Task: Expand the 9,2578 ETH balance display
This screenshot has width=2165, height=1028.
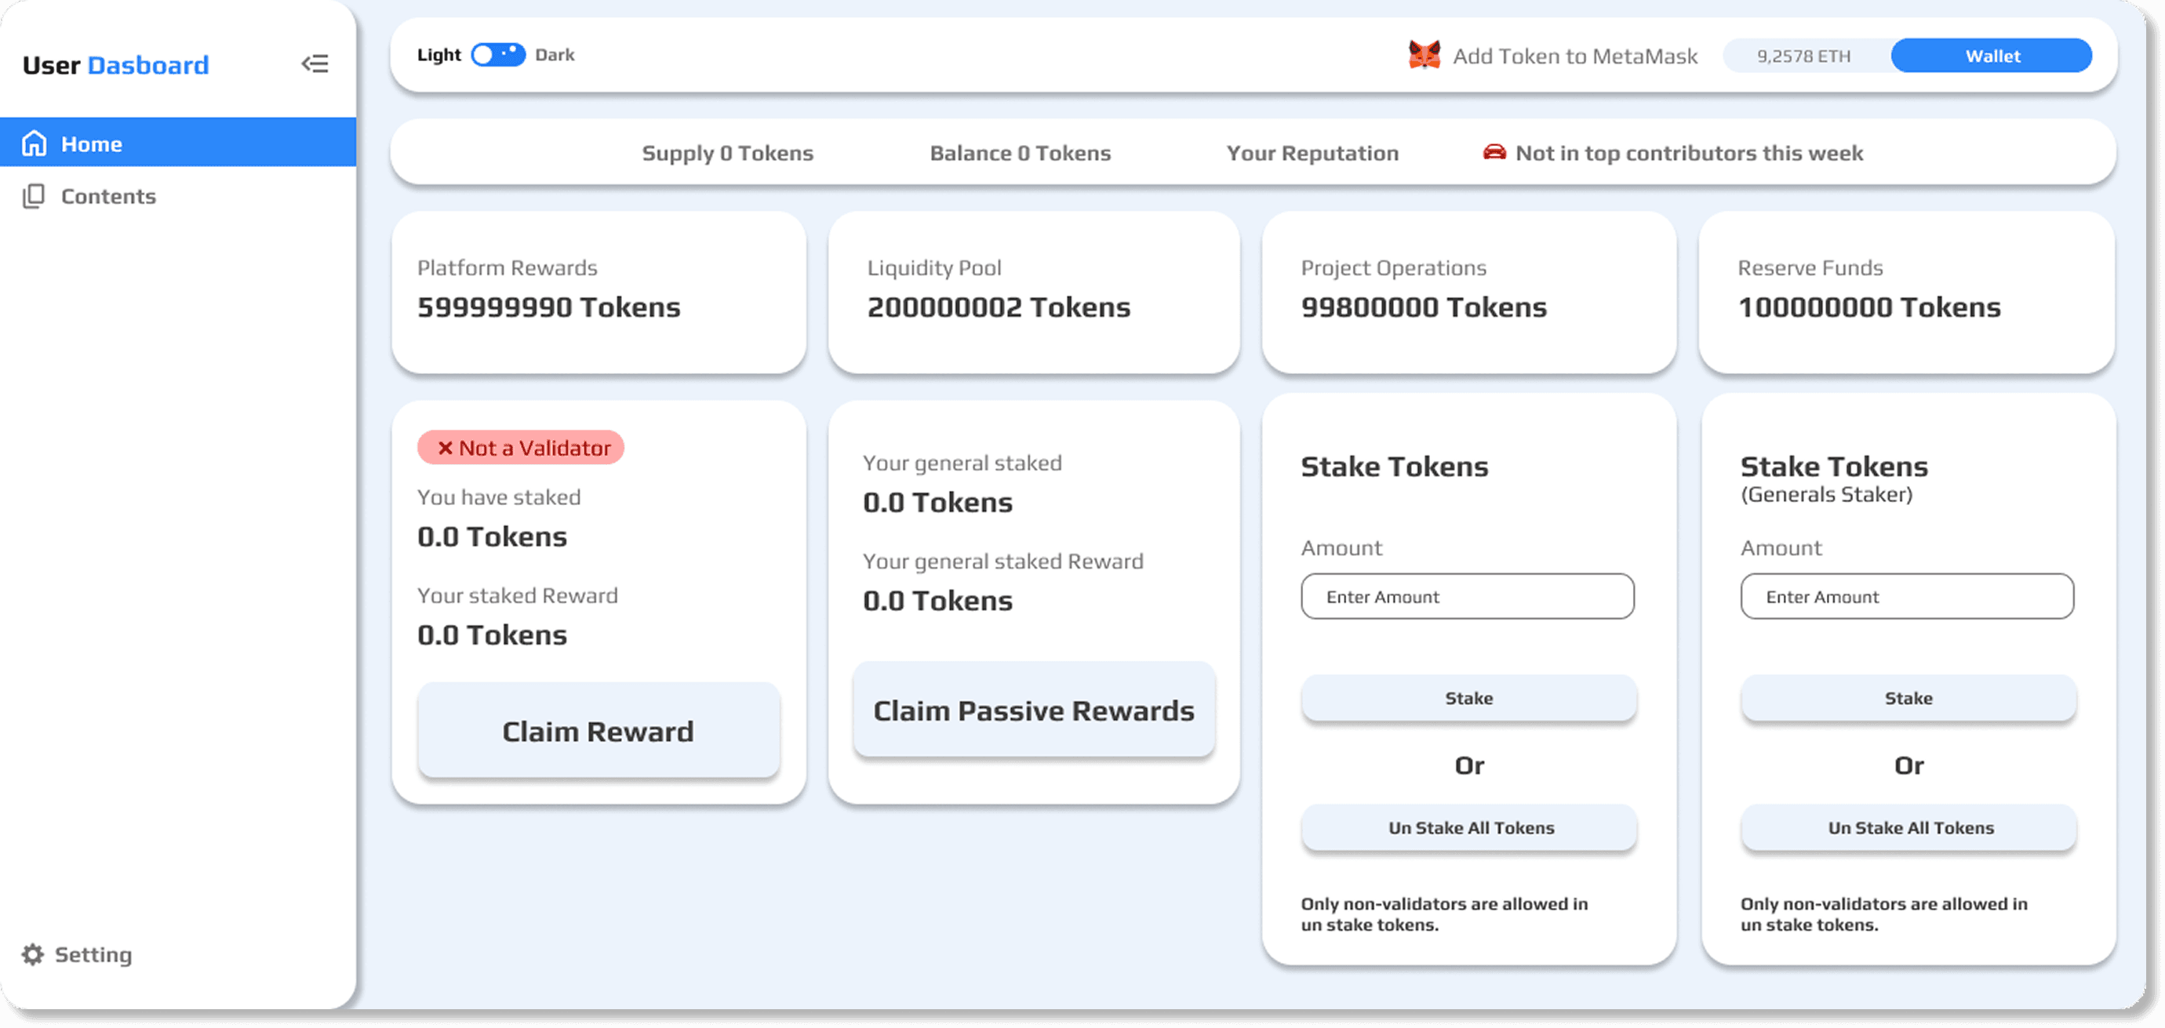Action: click(x=1803, y=56)
